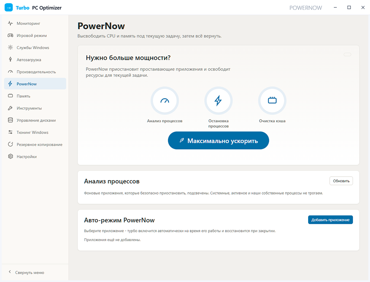The image size is (370, 282).
Task: Click the Анализ процессов card heading
Action: [x=112, y=181]
